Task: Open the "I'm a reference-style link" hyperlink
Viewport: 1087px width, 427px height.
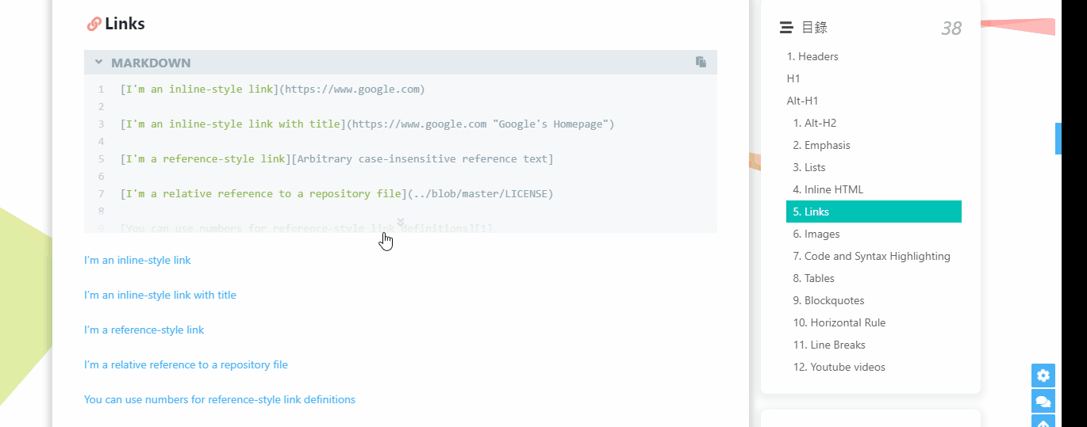Action: point(144,330)
